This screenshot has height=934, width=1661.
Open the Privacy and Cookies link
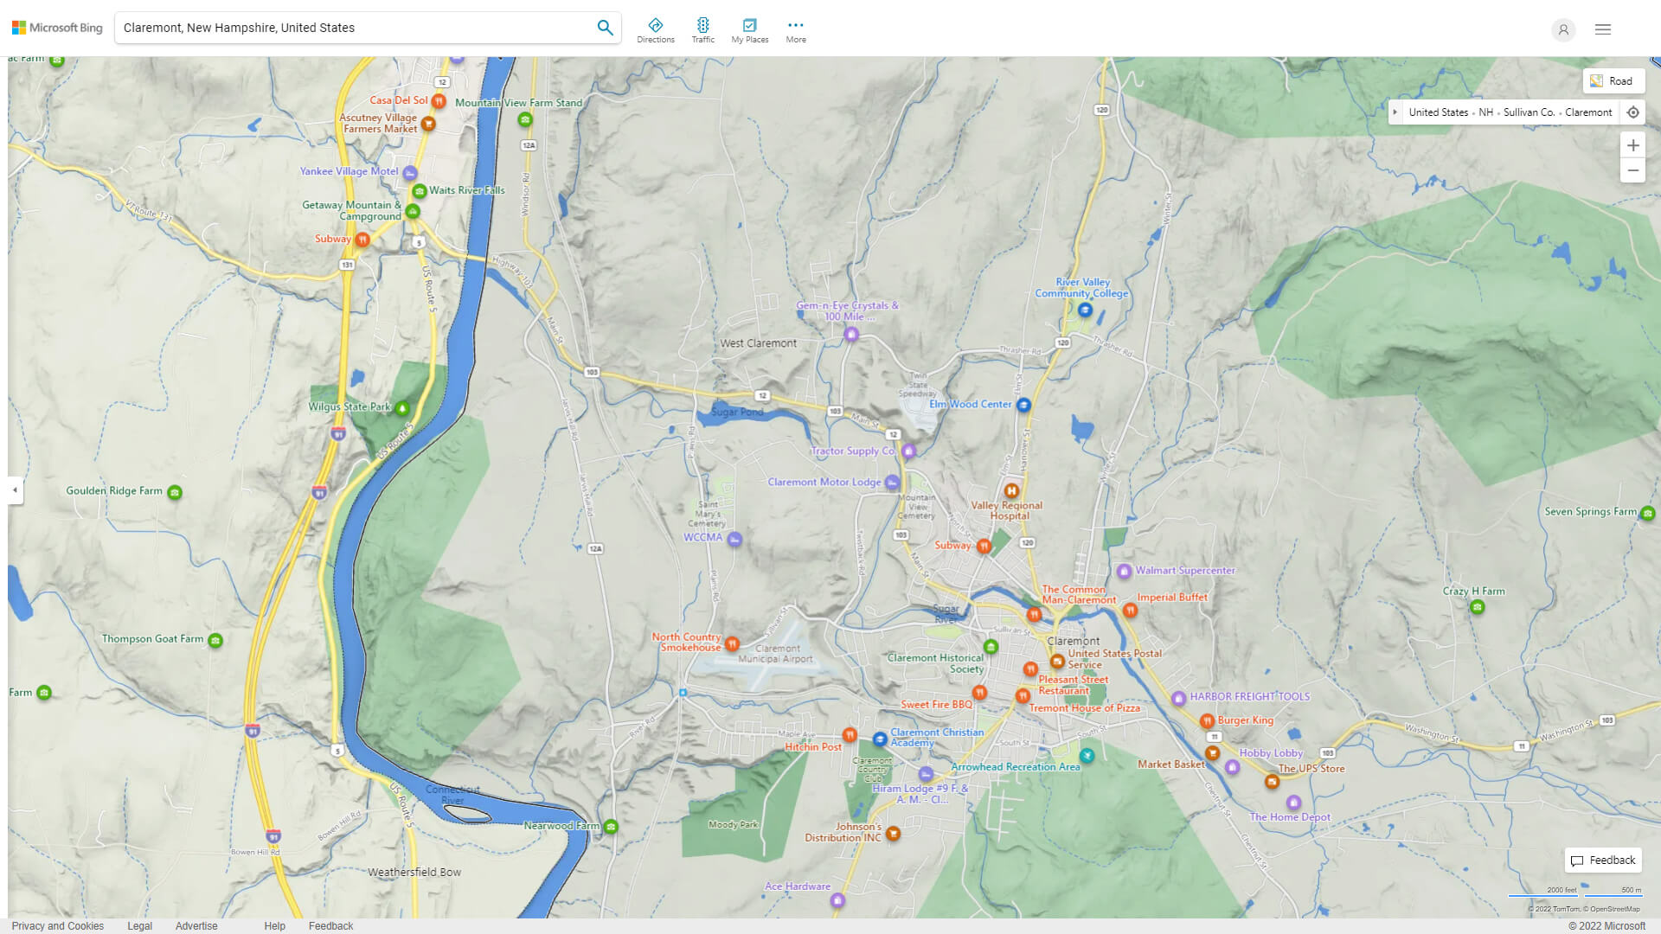(x=57, y=925)
